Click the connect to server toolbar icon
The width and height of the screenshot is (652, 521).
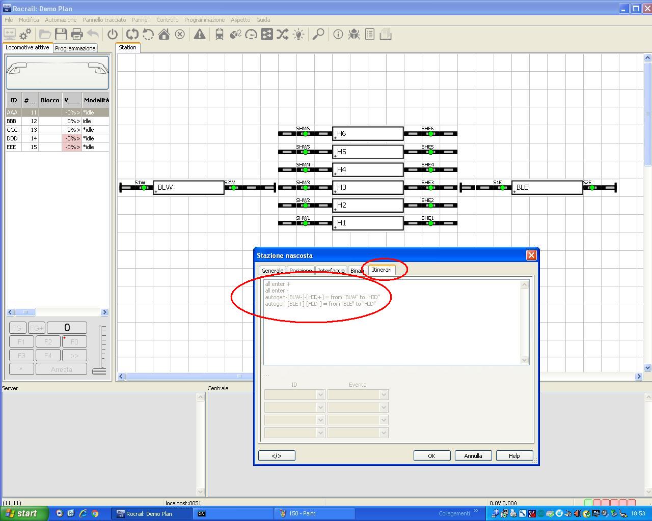10,34
